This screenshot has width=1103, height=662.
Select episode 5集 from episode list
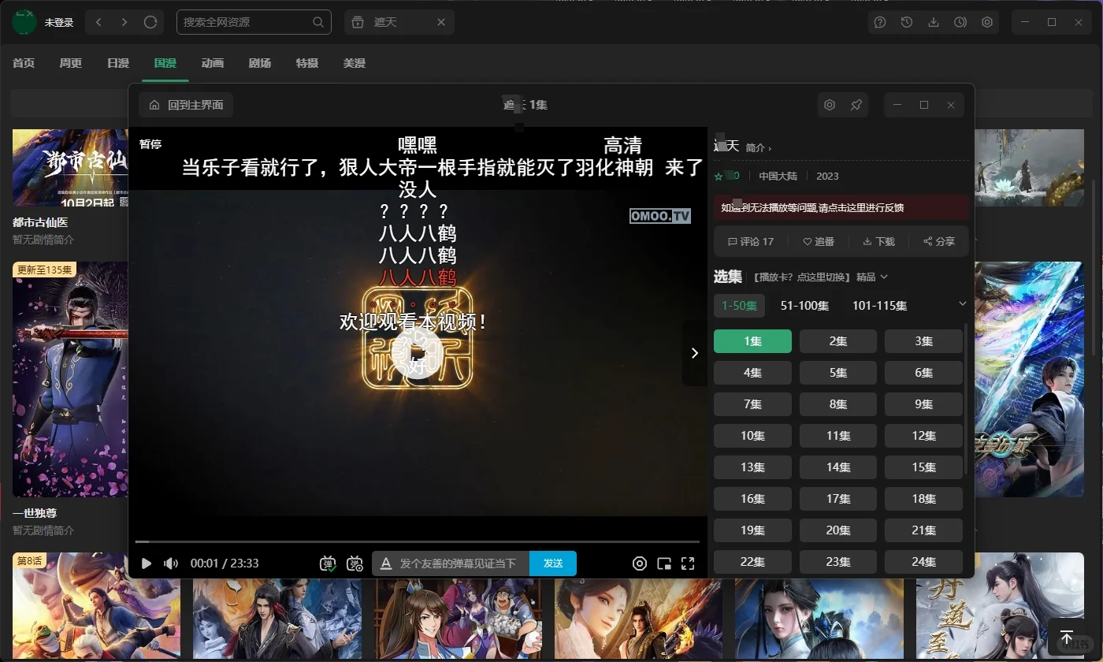pos(837,372)
